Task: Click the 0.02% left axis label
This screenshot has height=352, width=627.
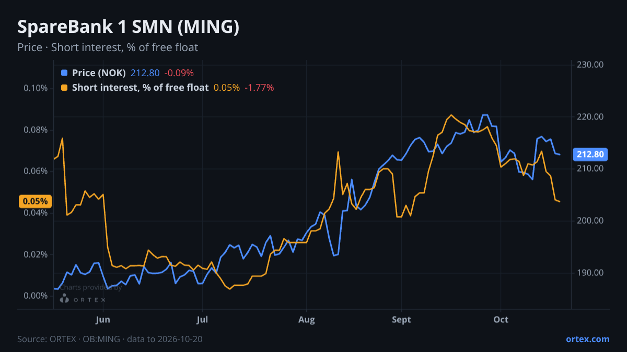Action: coord(36,254)
